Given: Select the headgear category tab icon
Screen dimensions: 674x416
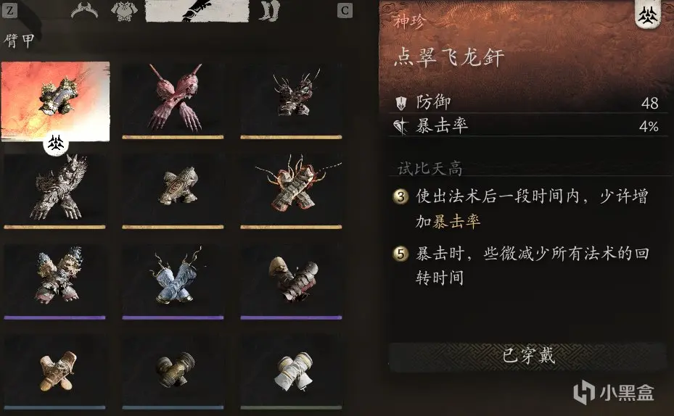Looking at the screenshot, I should tap(84, 10).
